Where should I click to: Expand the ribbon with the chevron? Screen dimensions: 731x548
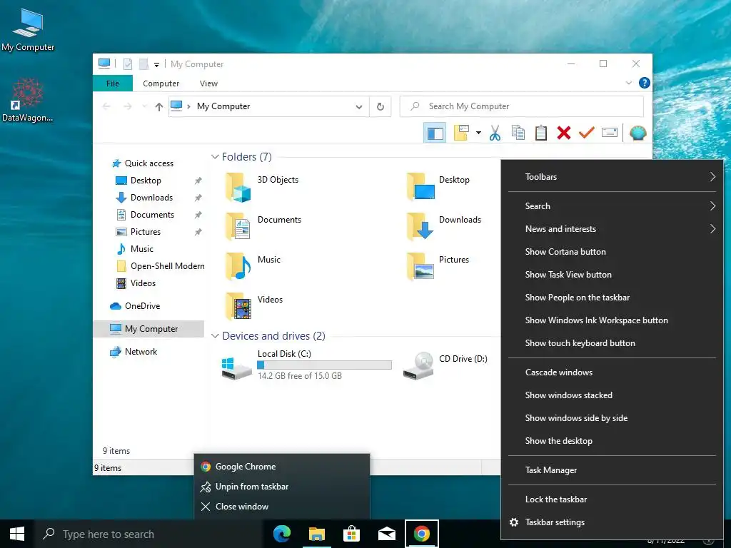coord(629,83)
